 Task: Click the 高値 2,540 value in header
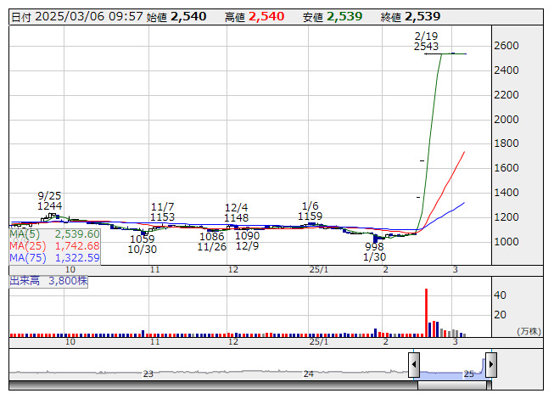(x=265, y=16)
